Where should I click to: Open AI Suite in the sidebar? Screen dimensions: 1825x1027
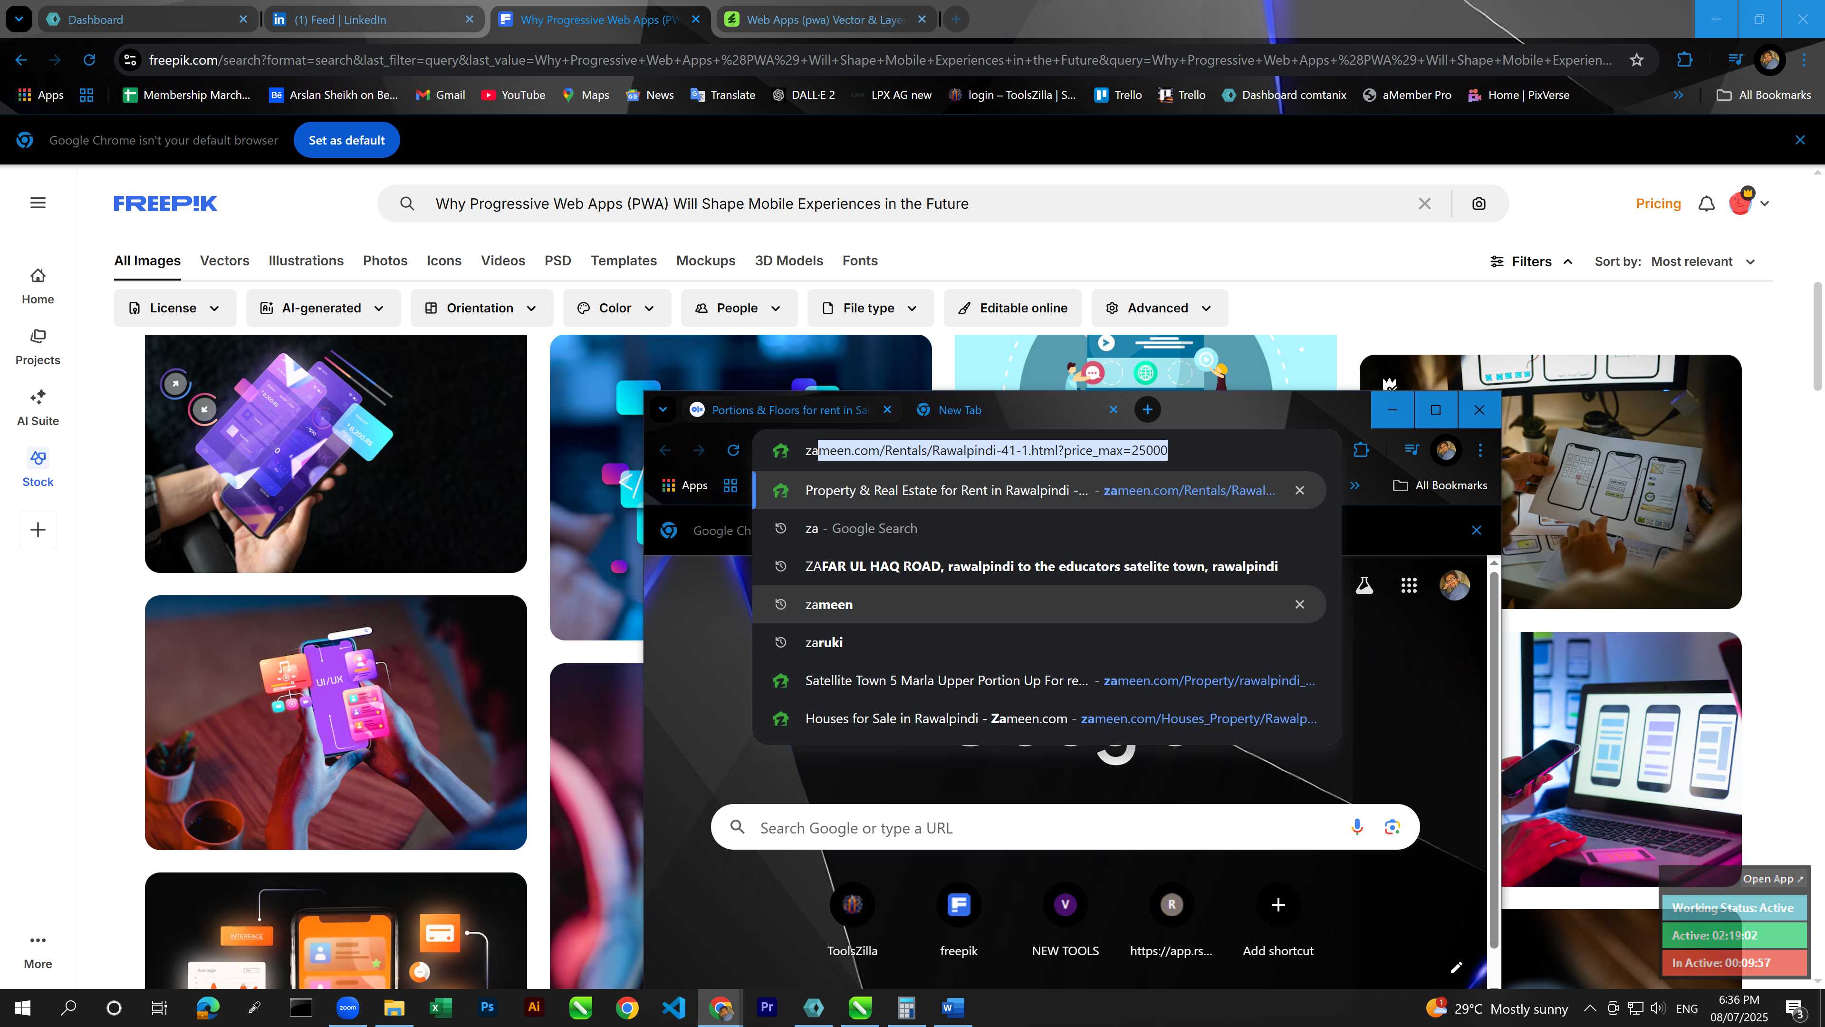pos(38,407)
